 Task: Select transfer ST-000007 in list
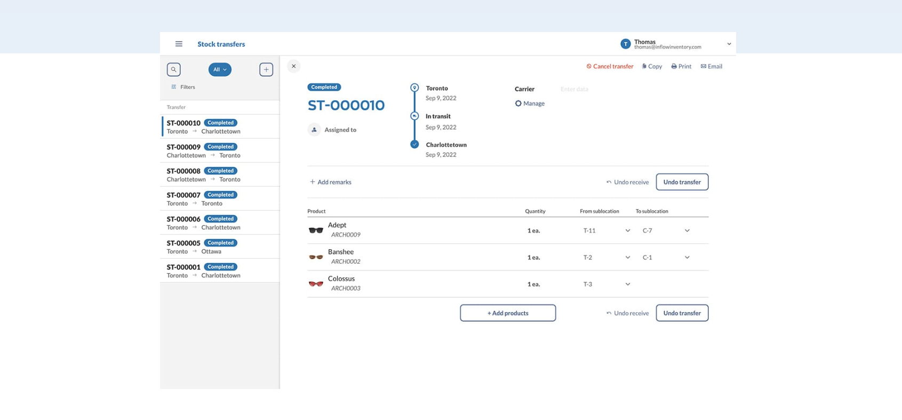point(220,199)
